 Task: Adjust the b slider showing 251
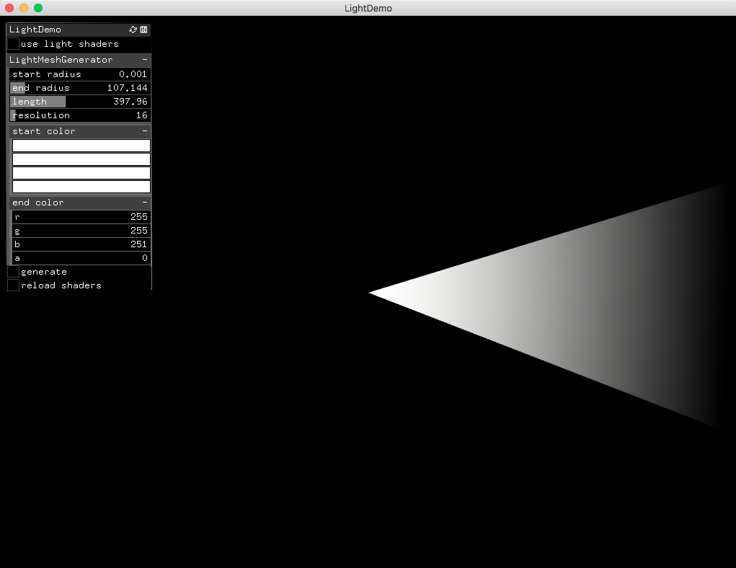point(79,244)
